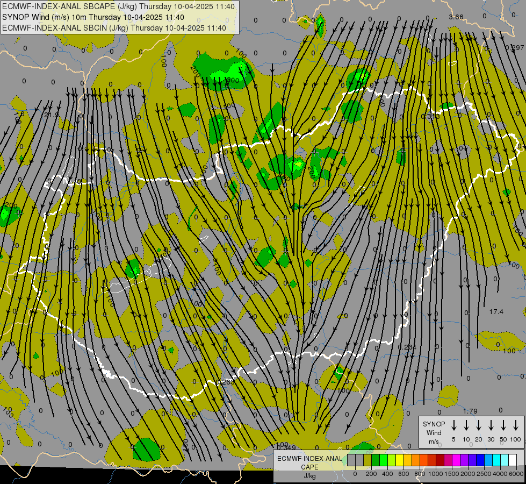This screenshot has height=484, width=526.
Task: Click the SYNOP wind legend arrow for 5 m/s
Action: click(x=453, y=425)
